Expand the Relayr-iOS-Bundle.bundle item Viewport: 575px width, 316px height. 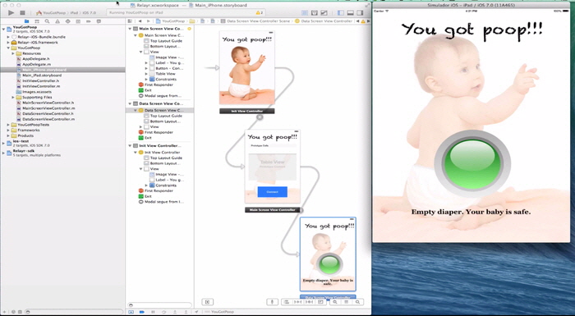point(8,37)
